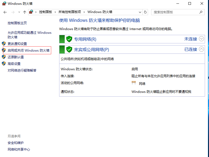Expand the 专用网络(R) section chevron
Viewport: 209px width, 157px height.
point(201,39)
